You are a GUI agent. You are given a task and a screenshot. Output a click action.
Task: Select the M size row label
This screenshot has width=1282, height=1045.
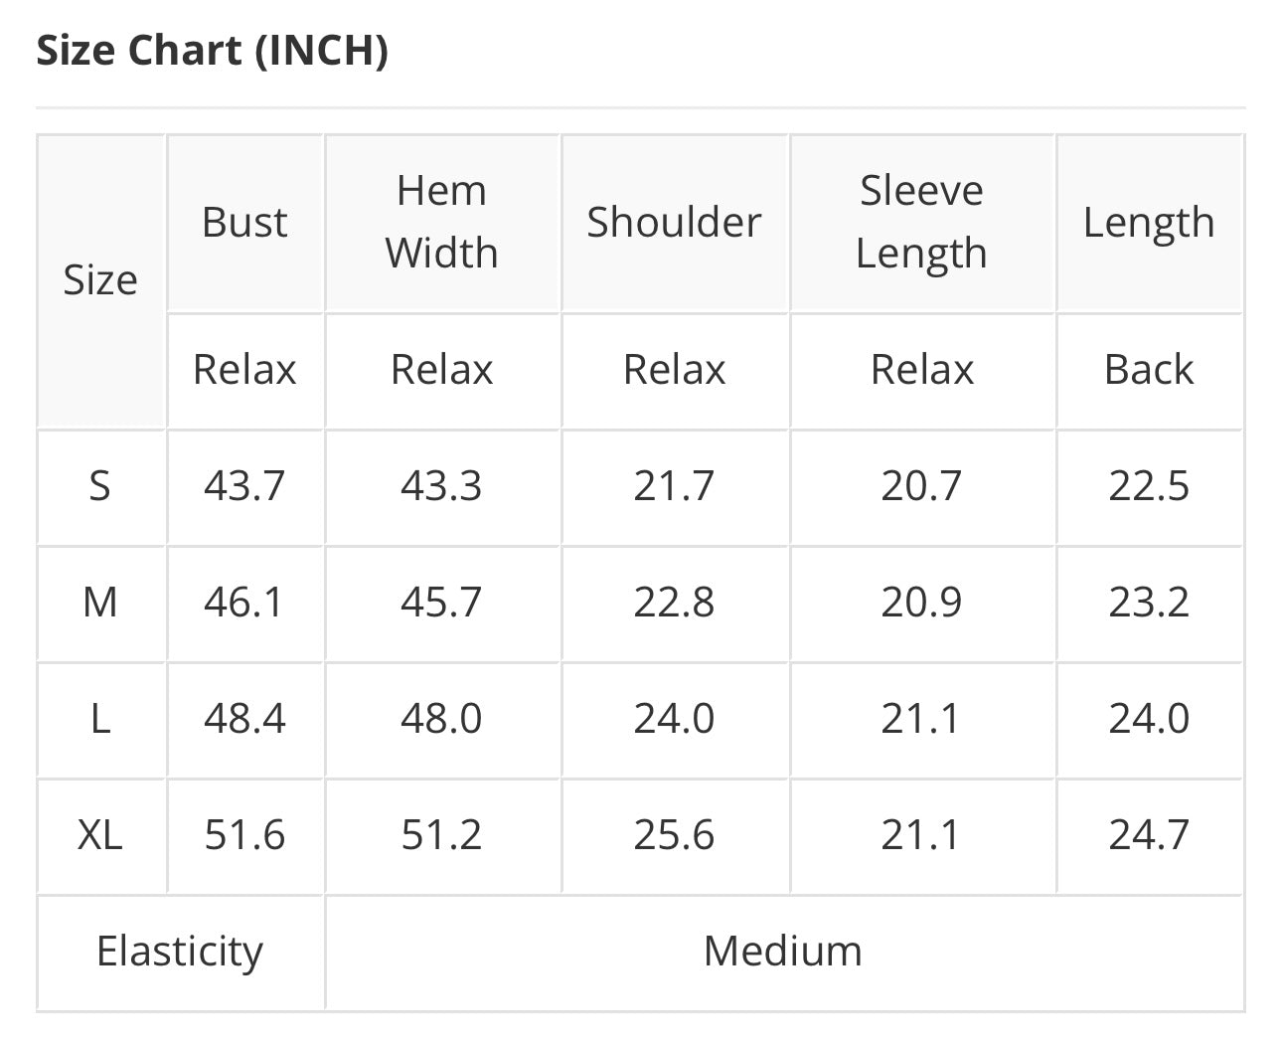click(100, 603)
